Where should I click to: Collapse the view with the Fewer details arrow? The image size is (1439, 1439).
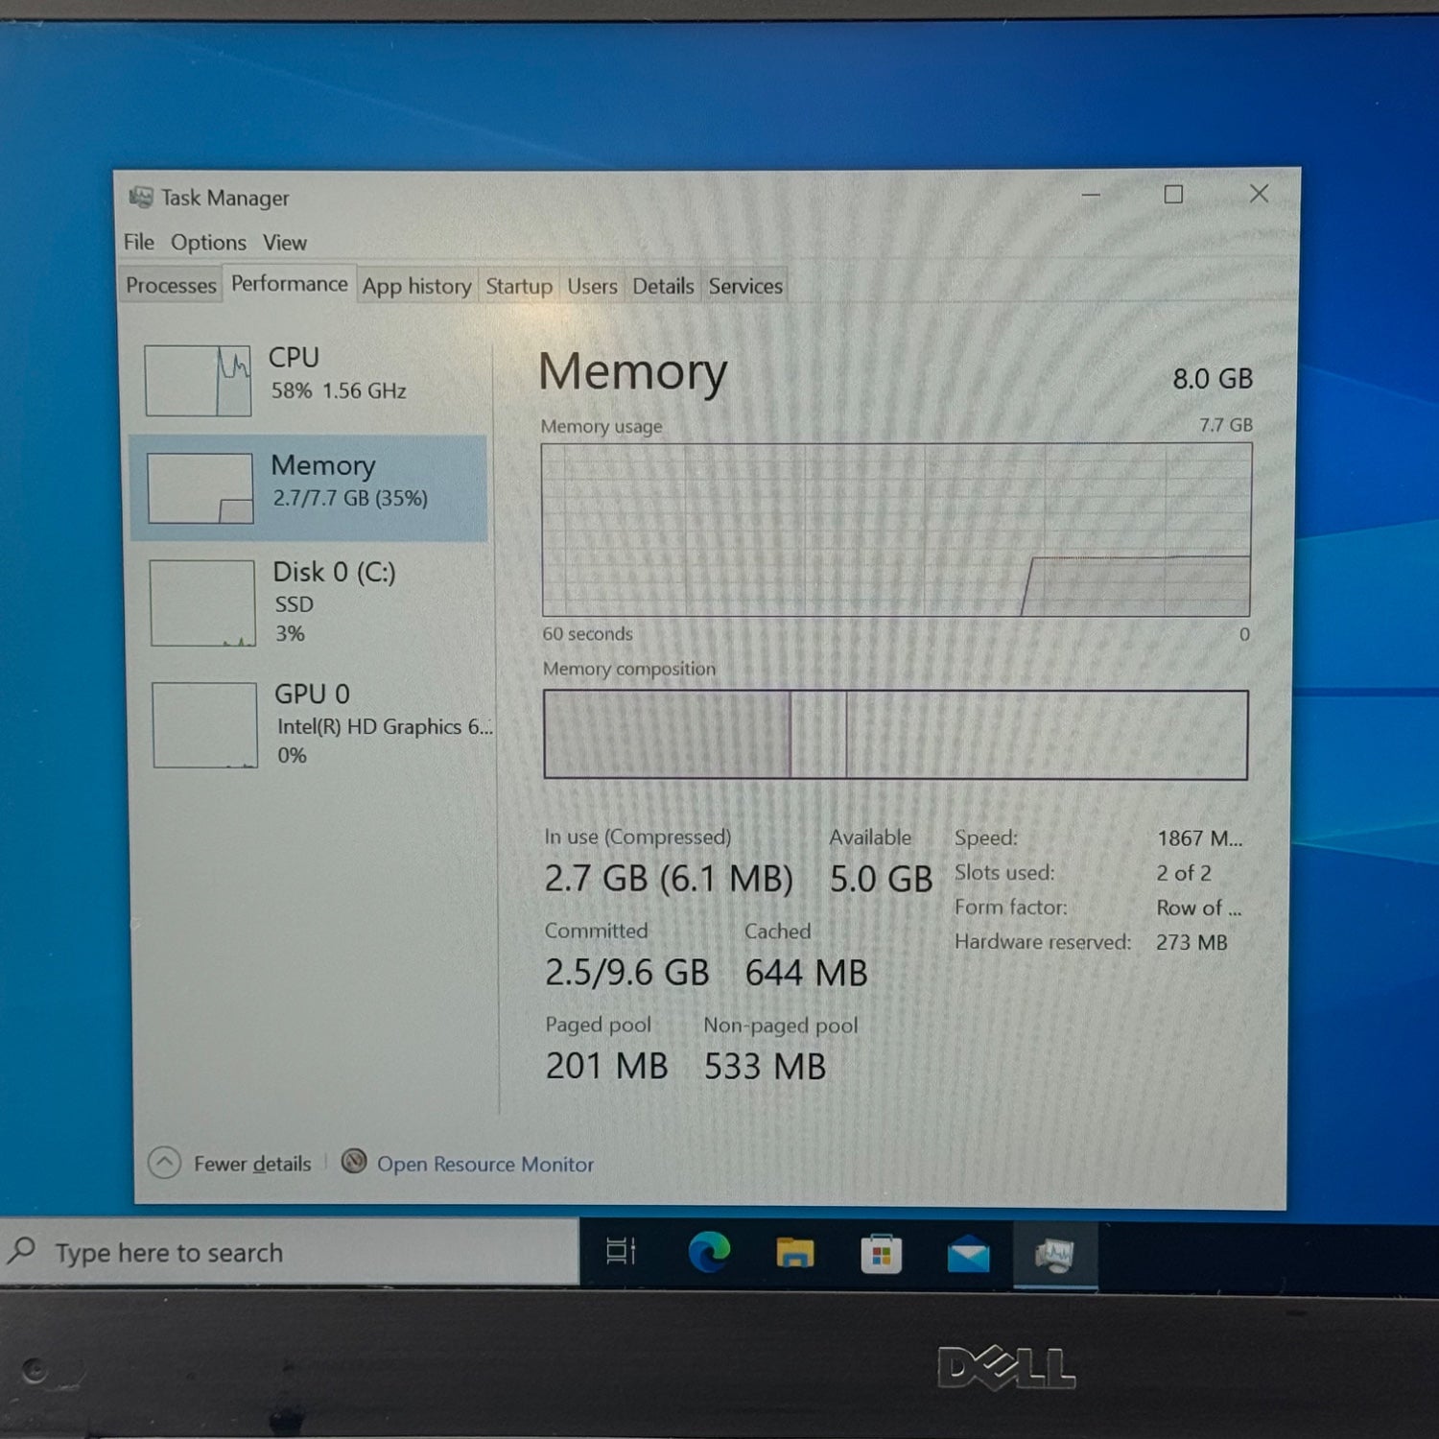click(165, 1163)
